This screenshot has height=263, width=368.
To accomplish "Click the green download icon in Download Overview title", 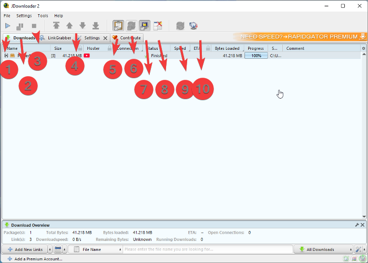I will [6, 225].
